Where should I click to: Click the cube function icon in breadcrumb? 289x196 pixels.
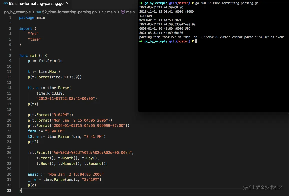coord(123,12)
